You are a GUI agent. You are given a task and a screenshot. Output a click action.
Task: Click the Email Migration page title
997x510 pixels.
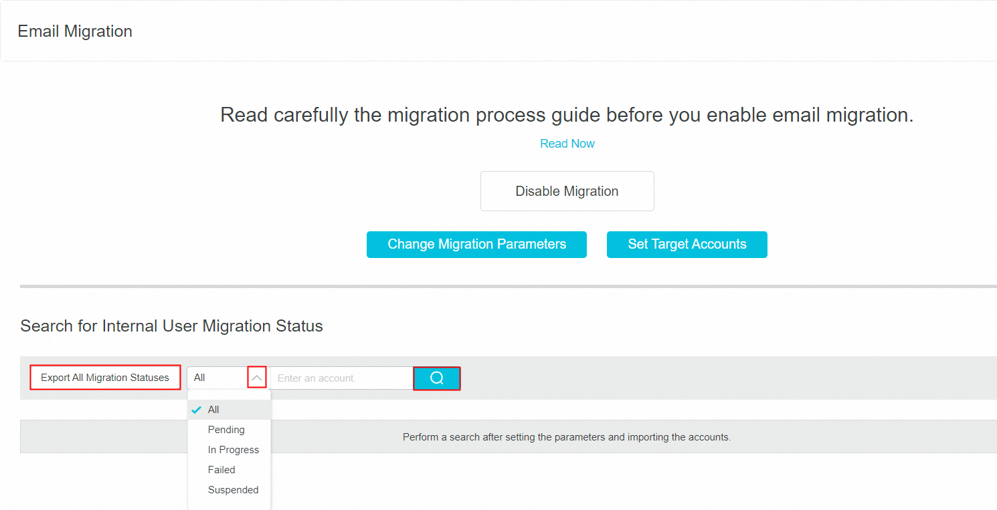[75, 31]
